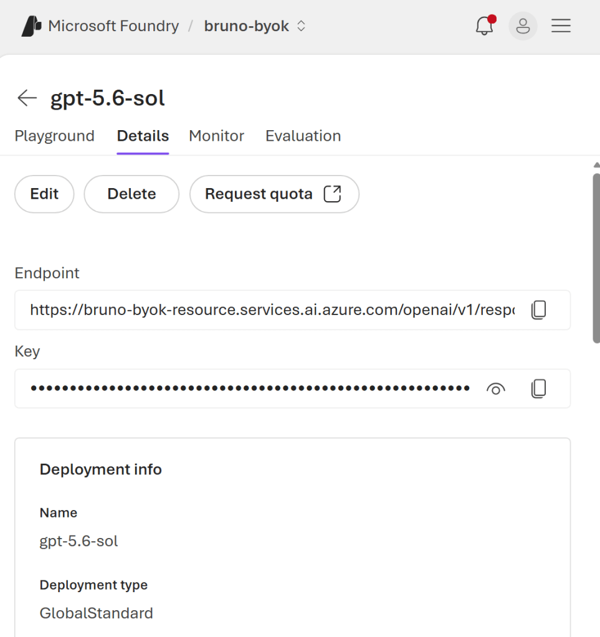Select the Details tab

coord(143,136)
